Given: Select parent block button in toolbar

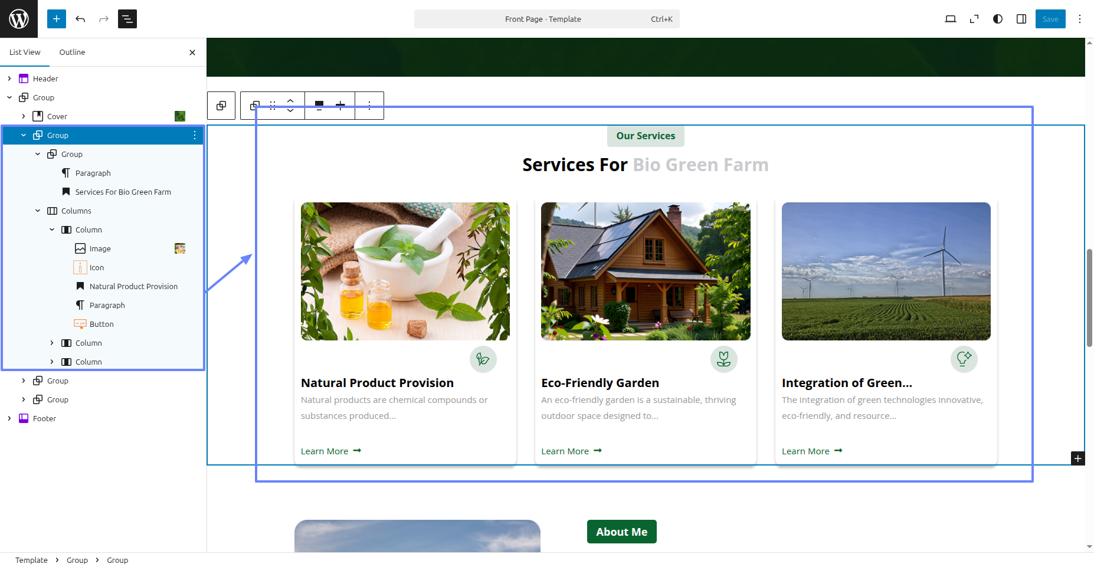Looking at the screenshot, I should (221, 106).
